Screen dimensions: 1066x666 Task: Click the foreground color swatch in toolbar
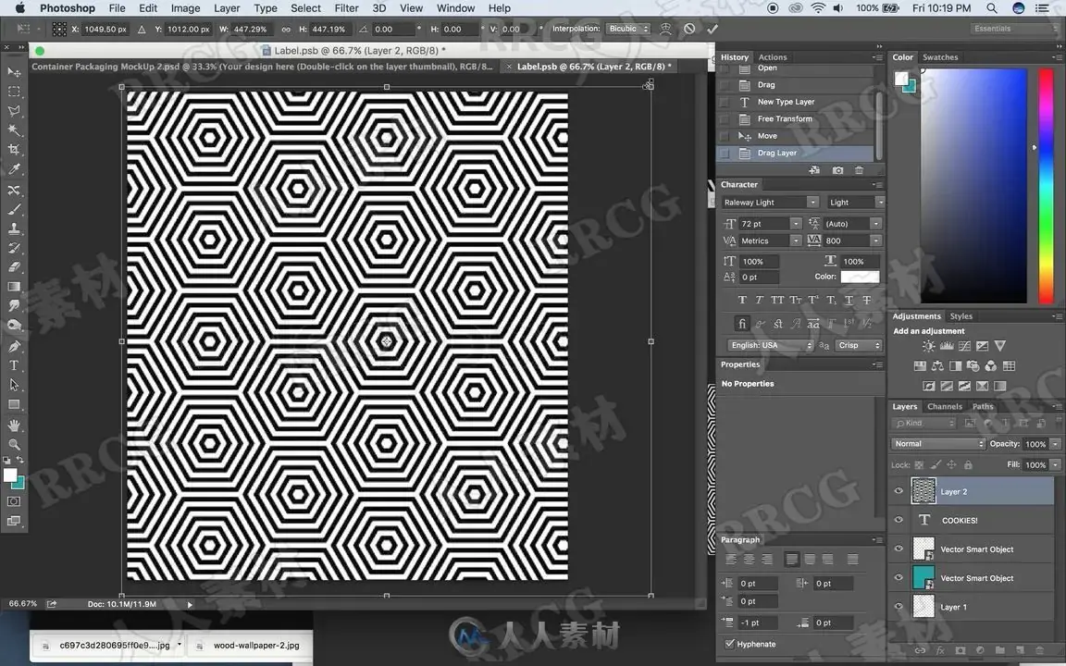[x=10, y=475]
